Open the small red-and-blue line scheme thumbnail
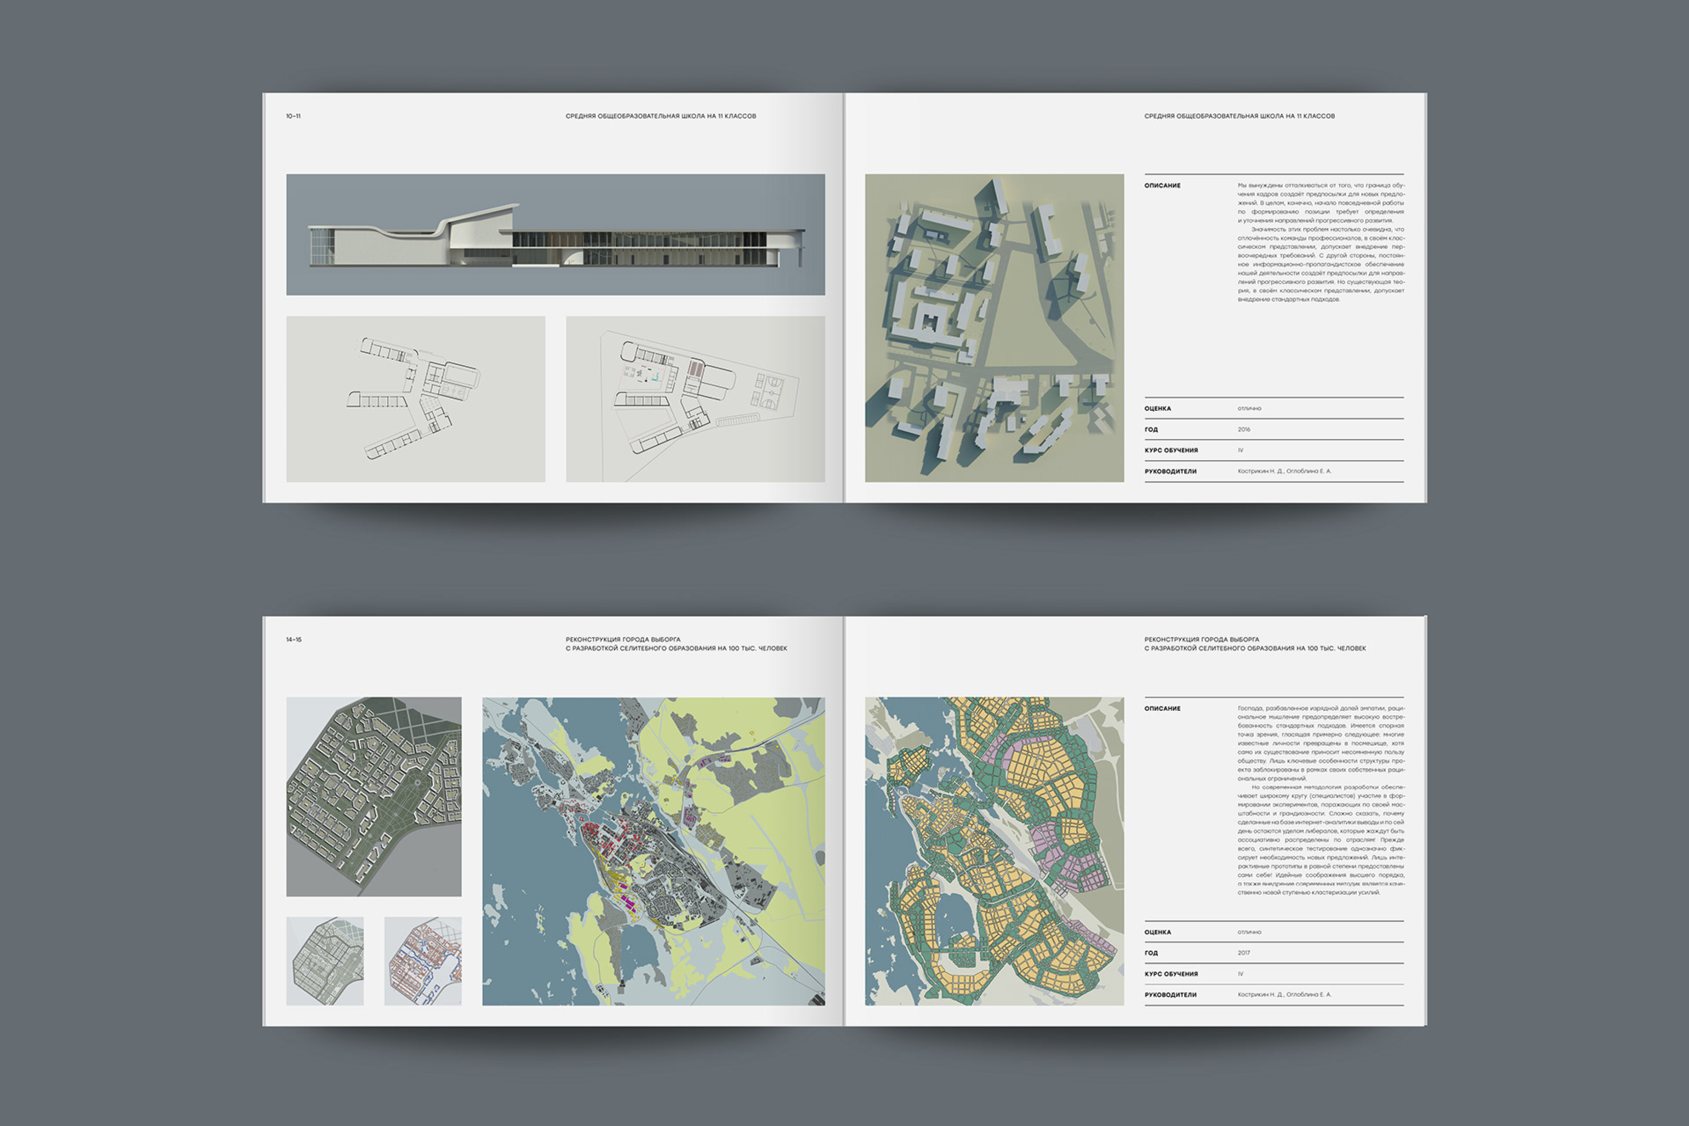This screenshot has height=1126, width=1689. pos(423,961)
